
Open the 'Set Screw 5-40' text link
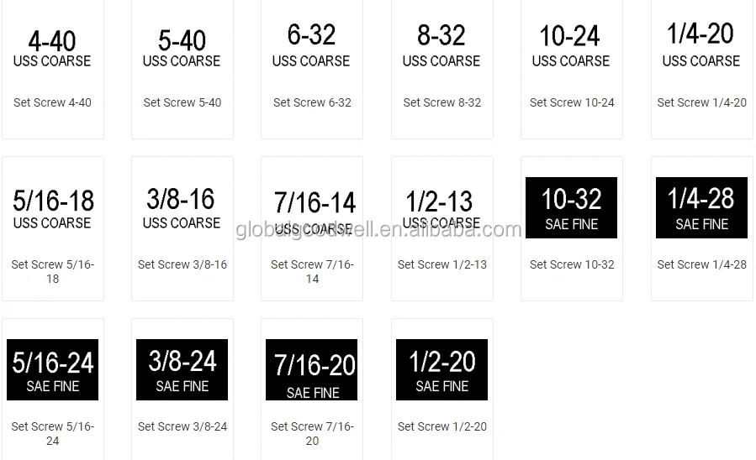(x=182, y=102)
